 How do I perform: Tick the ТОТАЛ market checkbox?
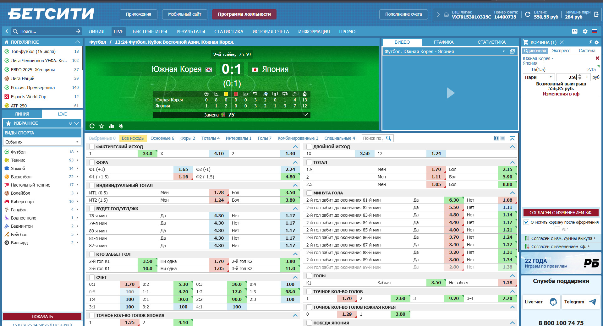tap(309, 162)
